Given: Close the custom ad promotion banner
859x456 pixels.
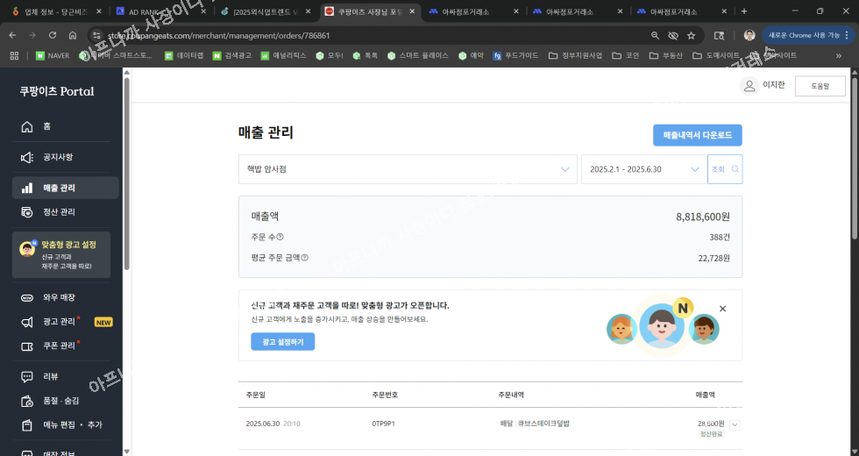Looking at the screenshot, I should click(x=722, y=309).
